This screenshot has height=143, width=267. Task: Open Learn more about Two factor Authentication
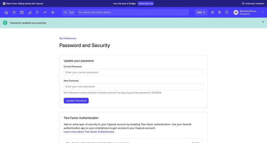pyautogui.click(x=89, y=132)
